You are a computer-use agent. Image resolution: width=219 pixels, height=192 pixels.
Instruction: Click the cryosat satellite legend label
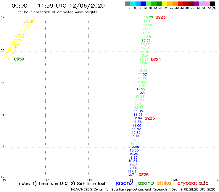click(187, 183)
